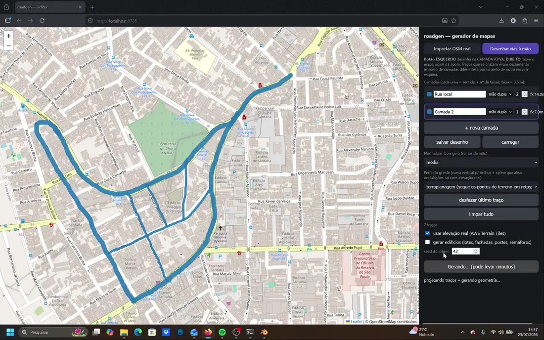The image size is (544, 340).
Task: Open Dropbox from the taskbar
Action: pyautogui.click(x=166, y=332)
